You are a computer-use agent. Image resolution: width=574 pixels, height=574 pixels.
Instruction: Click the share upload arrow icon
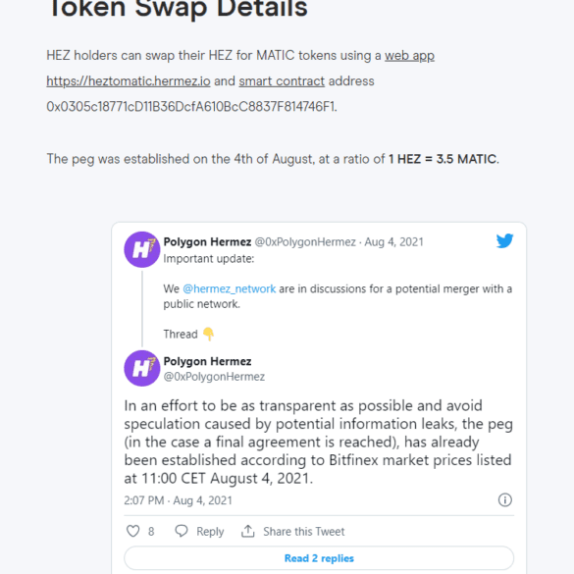coord(248,531)
